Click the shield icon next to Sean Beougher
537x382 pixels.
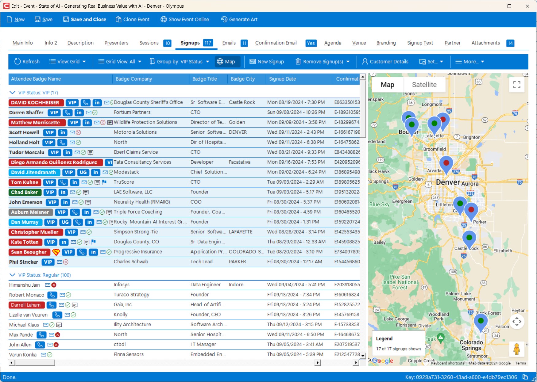point(56,252)
